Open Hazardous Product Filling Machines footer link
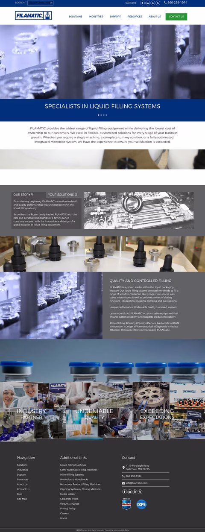The width and height of the screenshot is (205, 532). pos(80,484)
